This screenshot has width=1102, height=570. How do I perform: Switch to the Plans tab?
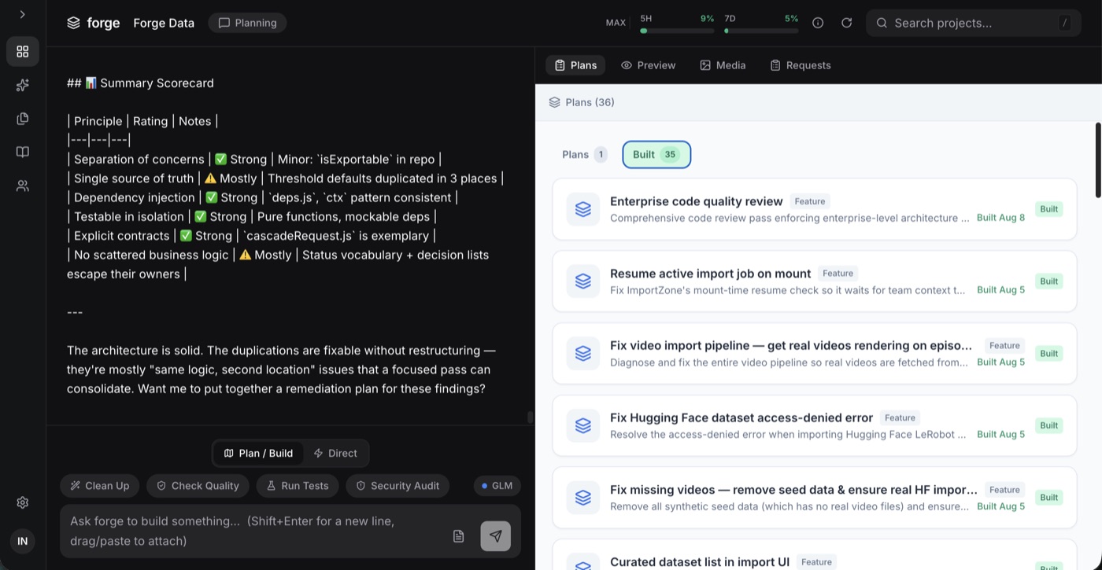(x=575, y=65)
